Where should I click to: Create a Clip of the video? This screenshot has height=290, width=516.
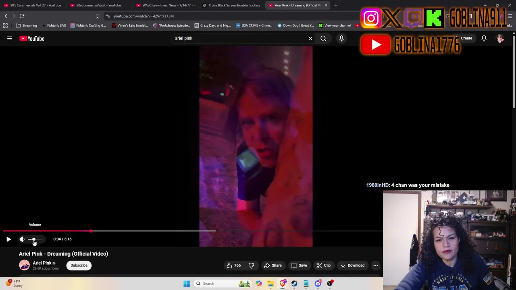[323, 265]
